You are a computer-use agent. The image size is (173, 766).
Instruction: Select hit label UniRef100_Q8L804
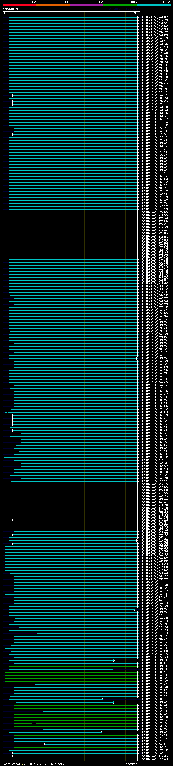click(x=155, y=98)
